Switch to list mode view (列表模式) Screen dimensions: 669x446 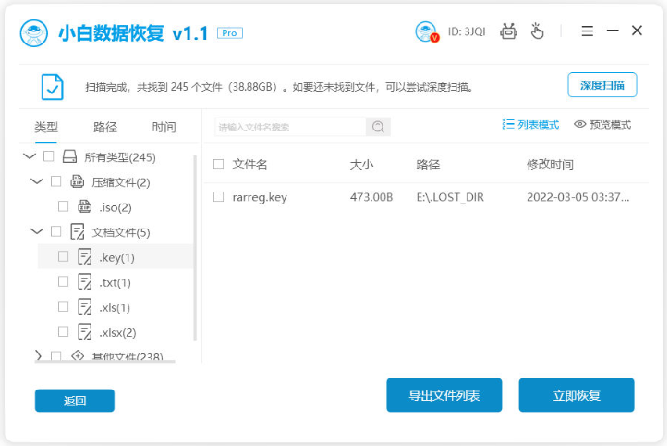pos(530,124)
